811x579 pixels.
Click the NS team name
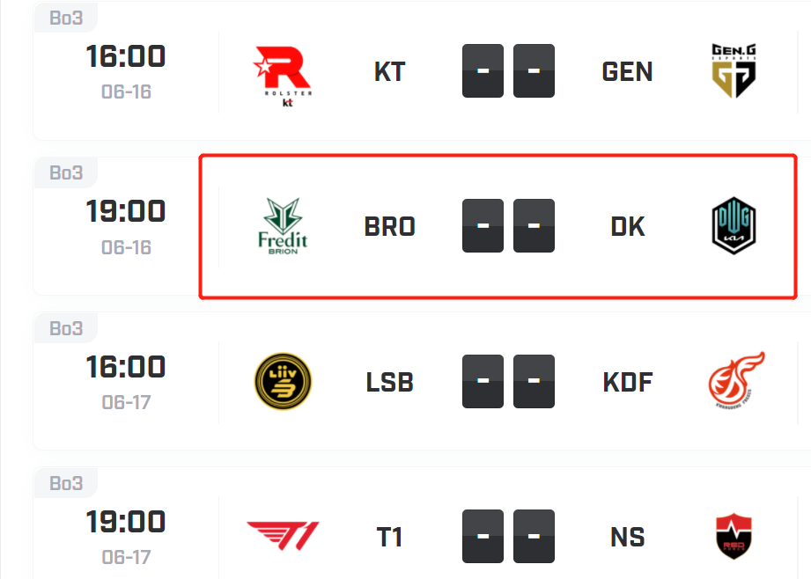[627, 537]
